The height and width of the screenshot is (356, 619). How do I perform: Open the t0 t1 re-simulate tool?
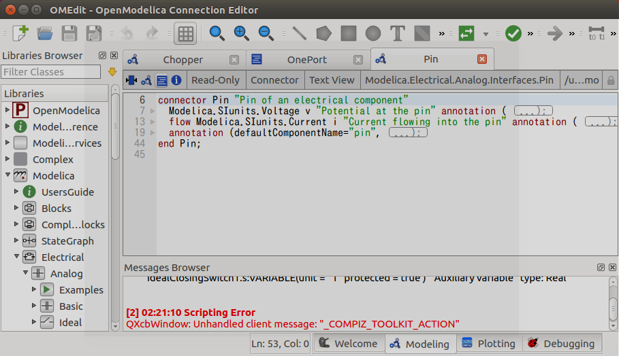click(596, 33)
